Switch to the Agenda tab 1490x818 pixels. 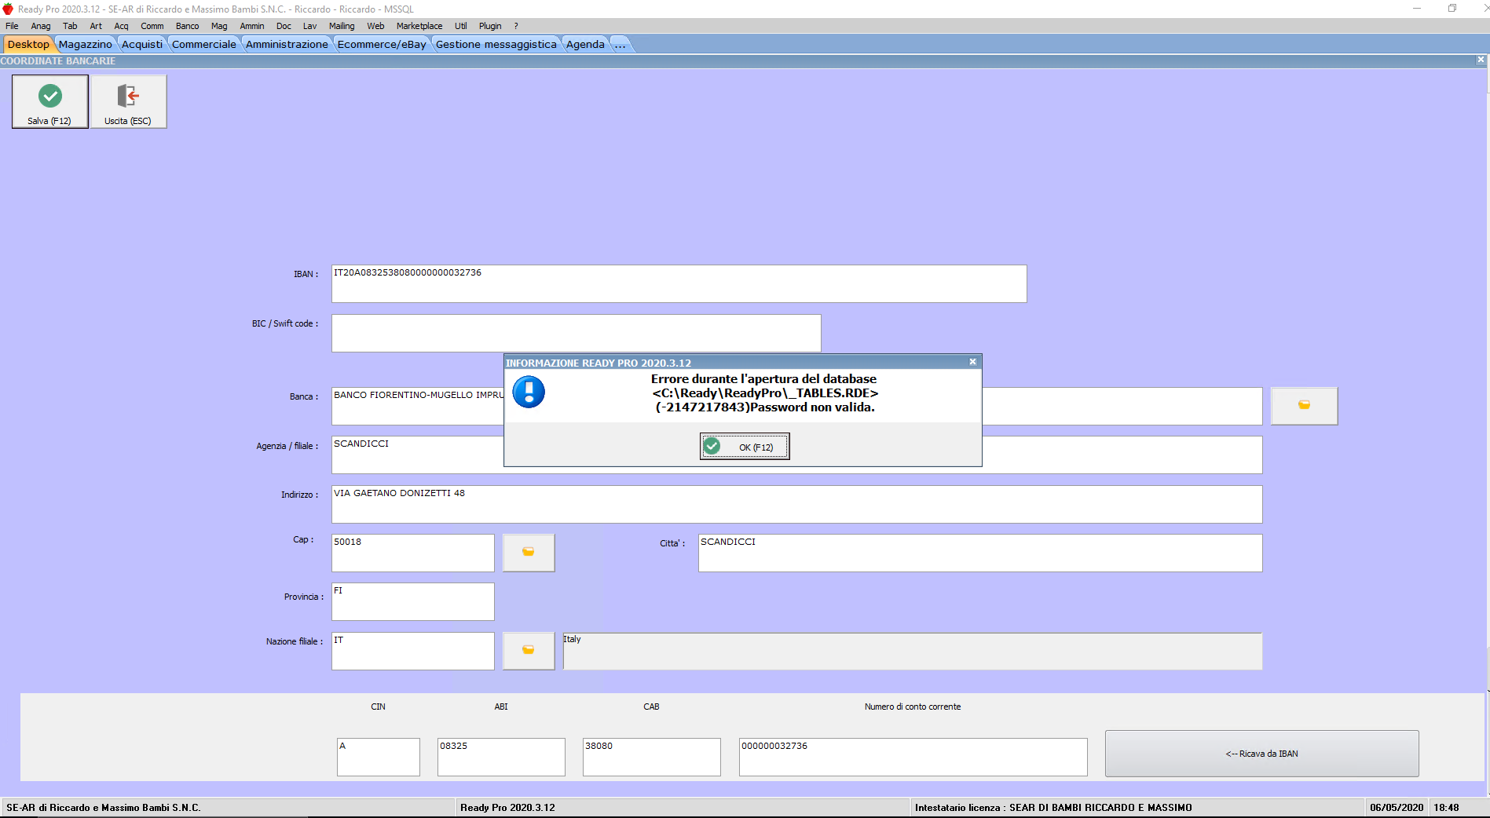coord(585,44)
